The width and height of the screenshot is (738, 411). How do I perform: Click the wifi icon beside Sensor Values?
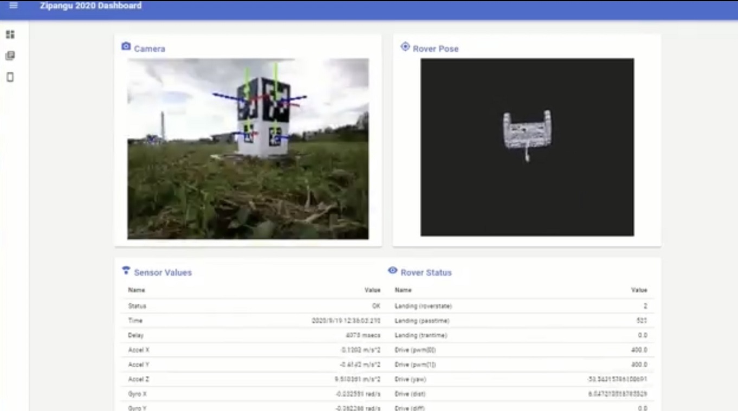pos(126,270)
